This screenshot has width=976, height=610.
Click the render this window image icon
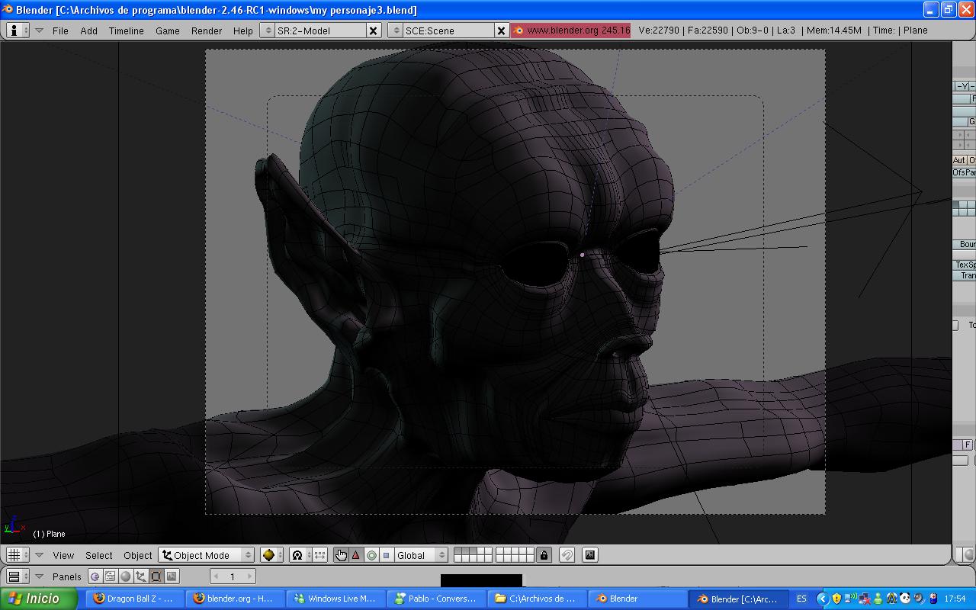pyautogui.click(x=590, y=555)
